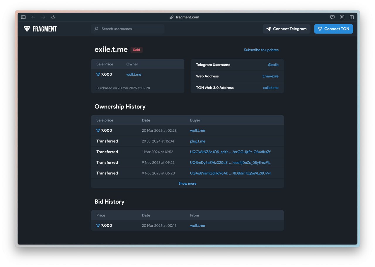The height and width of the screenshot is (267, 375).
Task: Click wolf.t.me in Bid History
Action: click(x=197, y=226)
